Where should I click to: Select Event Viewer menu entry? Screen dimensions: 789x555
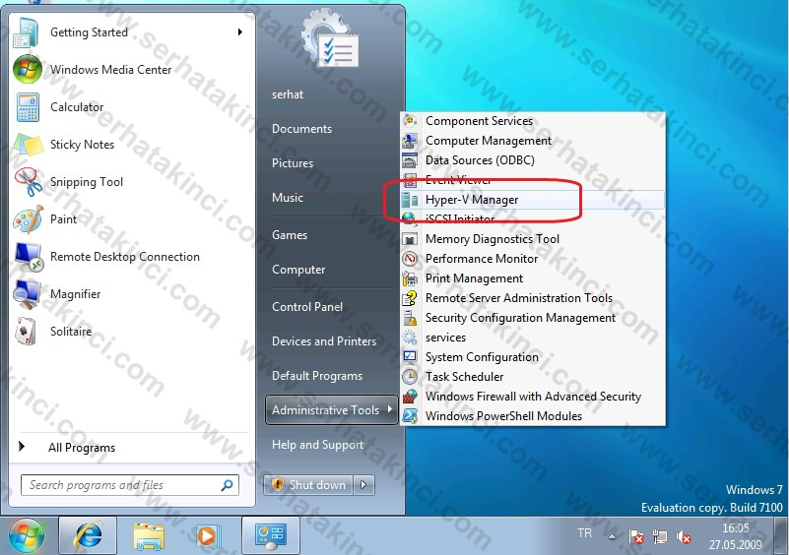click(x=533, y=180)
